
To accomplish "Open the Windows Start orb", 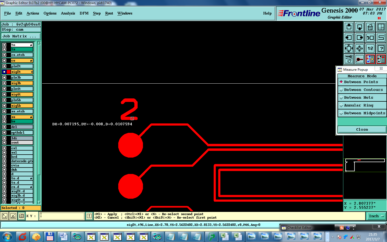I will pos(7,237).
